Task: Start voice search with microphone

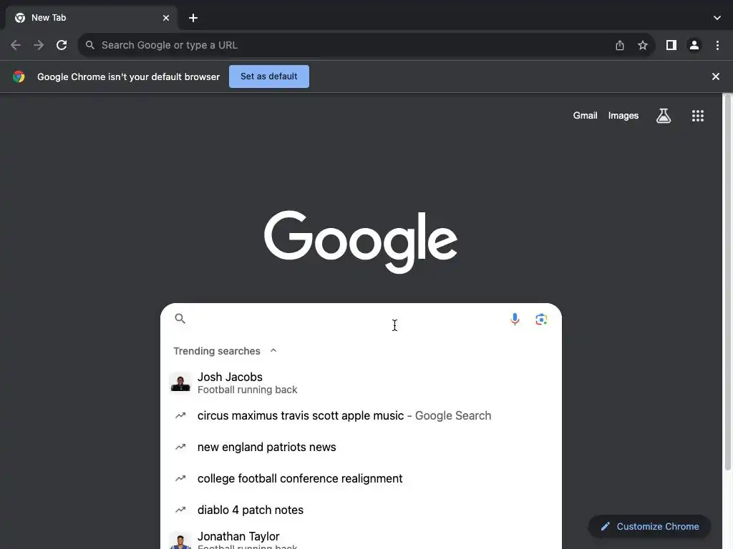Action: coord(515,320)
